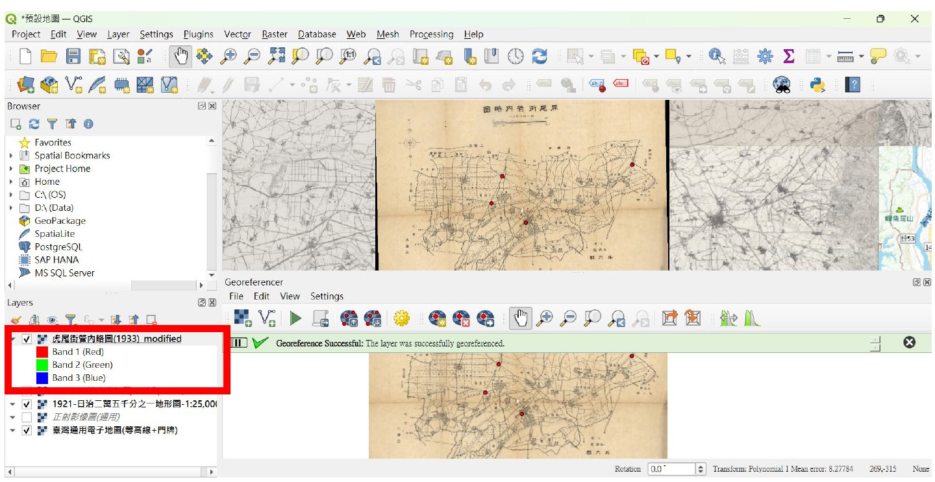Image resolution: width=935 pixels, height=482 pixels.
Task: Open Style Manager icon
Action: pos(145,57)
